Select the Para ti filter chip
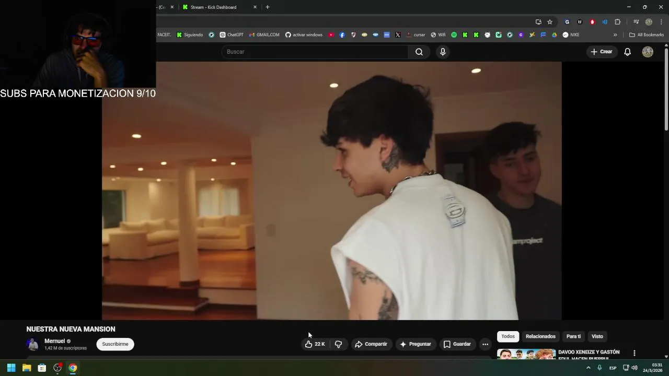 (573, 336)
